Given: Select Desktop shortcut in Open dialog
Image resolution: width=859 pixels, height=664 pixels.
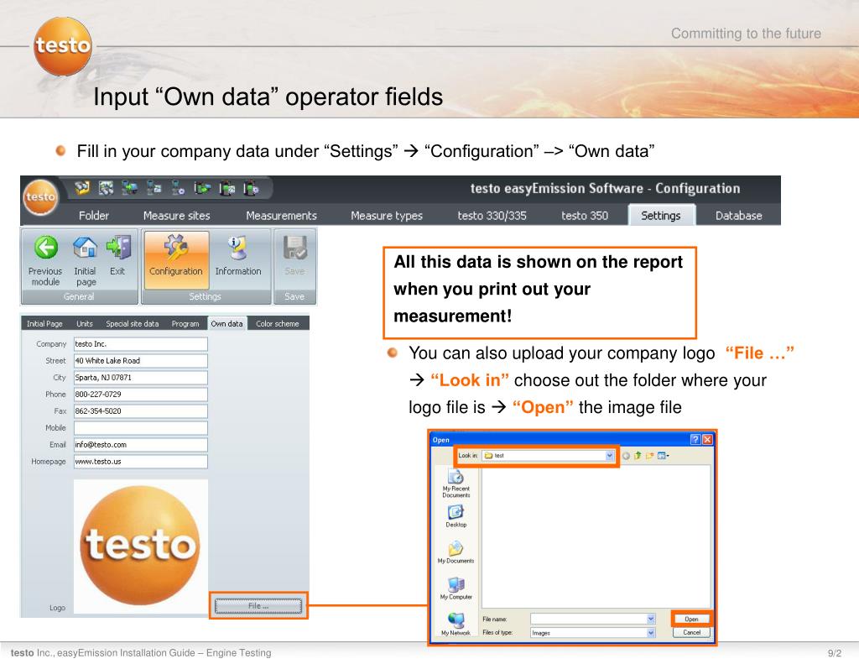Looking at the screenshot, I should click(x=456, y=516).
